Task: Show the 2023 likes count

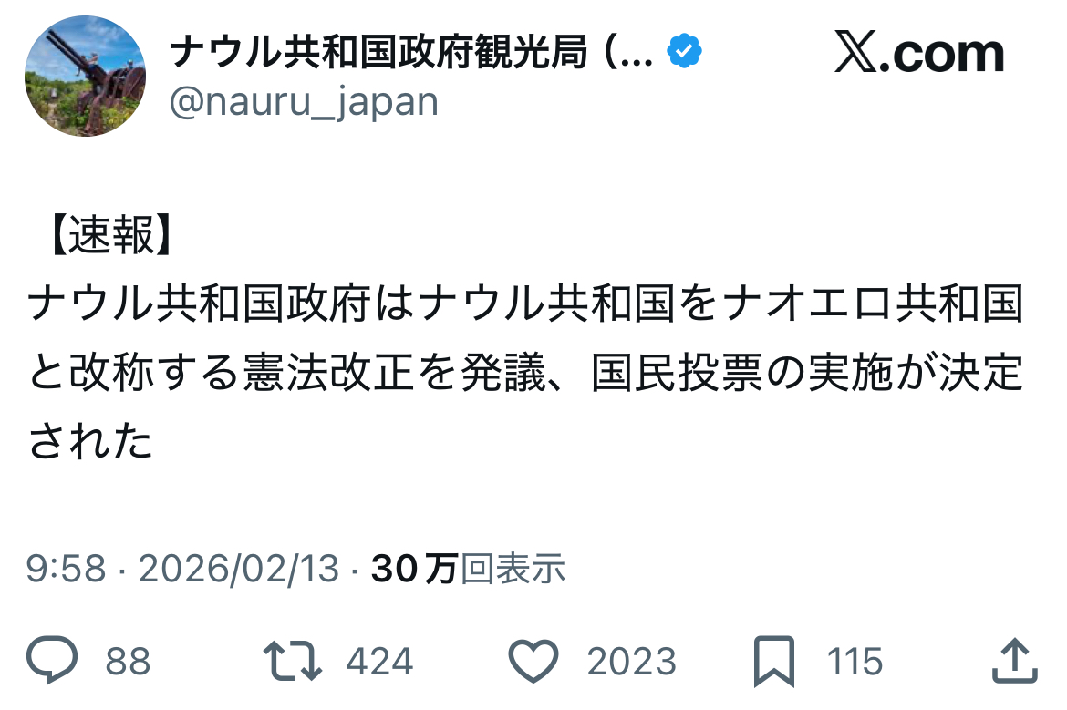Action: pos(631,662)
